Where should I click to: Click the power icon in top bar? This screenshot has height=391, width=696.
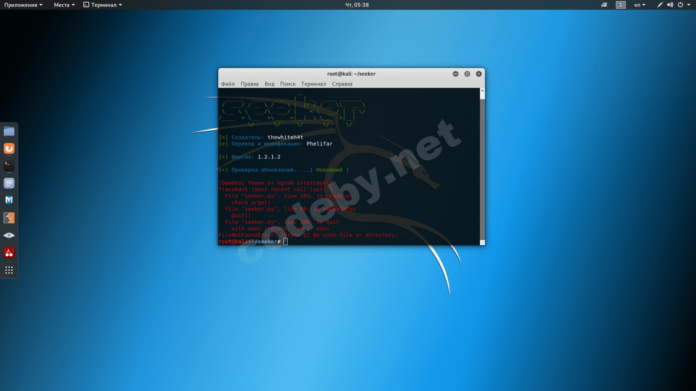680,5
